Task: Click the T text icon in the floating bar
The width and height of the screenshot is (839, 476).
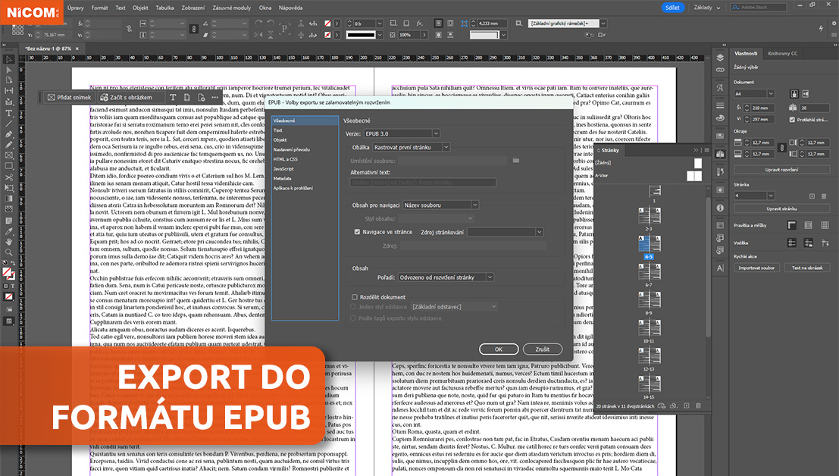Action: click(x=173, y=98)
